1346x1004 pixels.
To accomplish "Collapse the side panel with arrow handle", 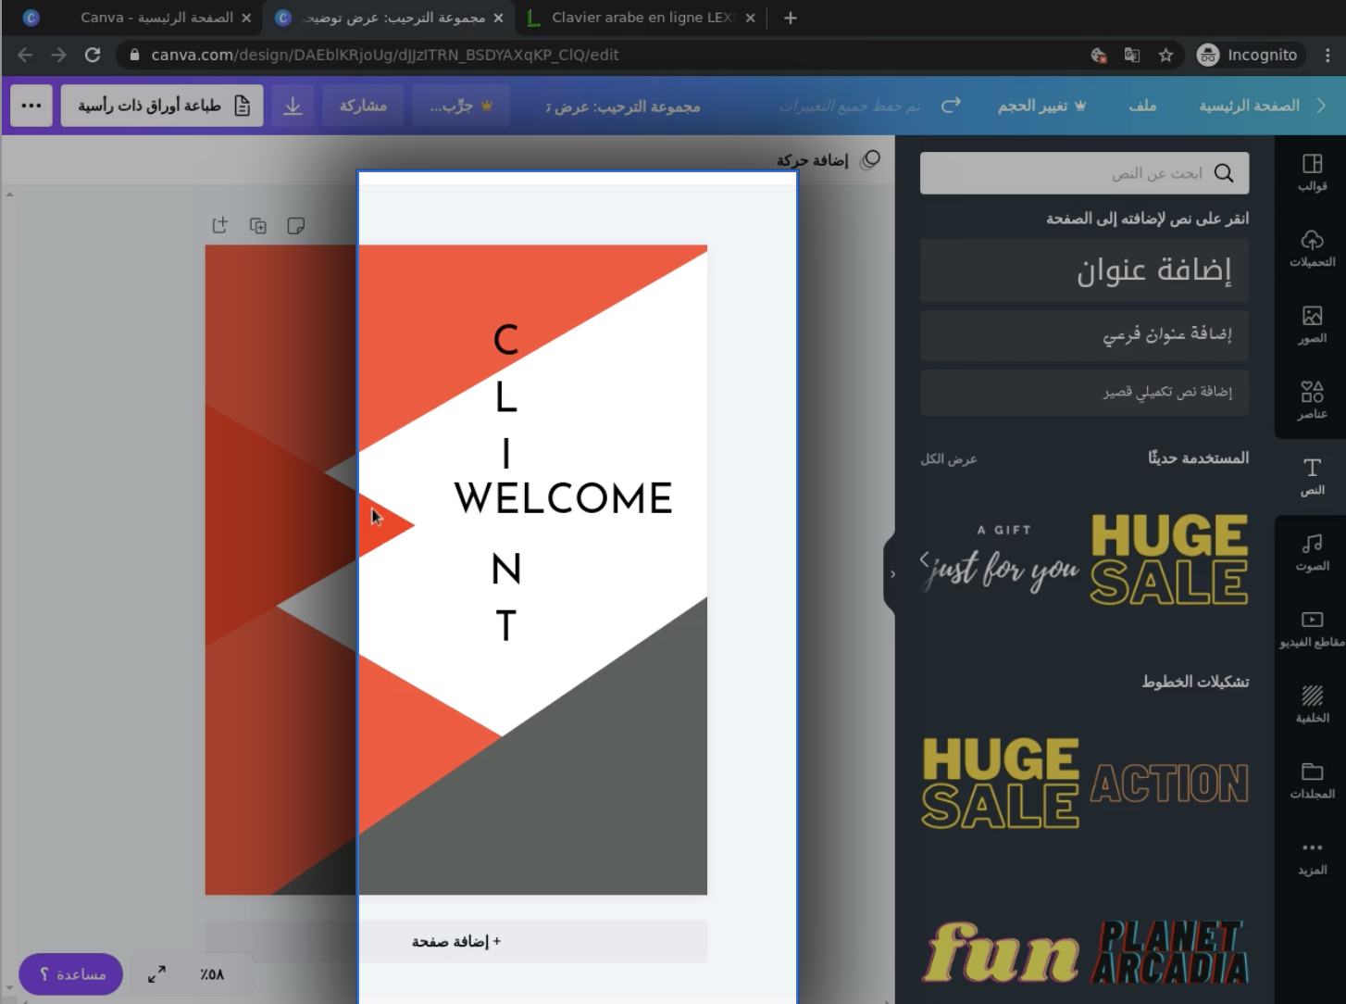I will coord(891,574).
